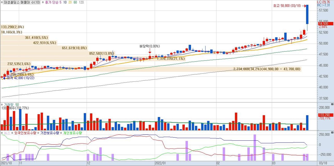Click the 2,234,668(34,2%) volume profile bar

coord(151,69)
